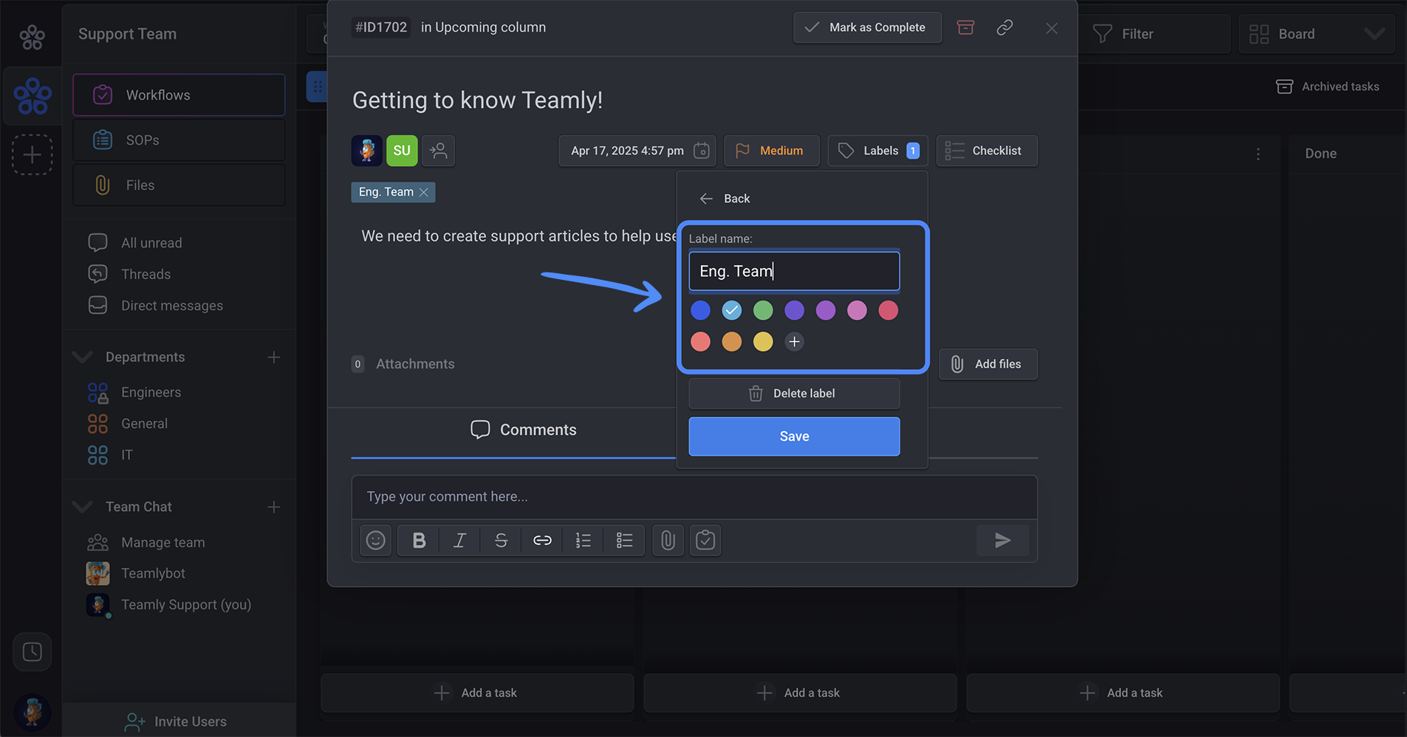Copy the task link with the chain icon

(1004, 27)
